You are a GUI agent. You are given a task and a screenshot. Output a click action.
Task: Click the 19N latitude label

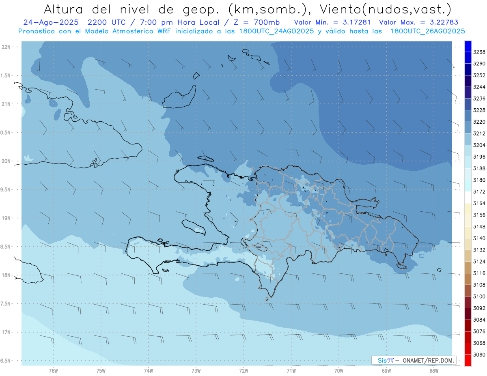tap(6, 218)
